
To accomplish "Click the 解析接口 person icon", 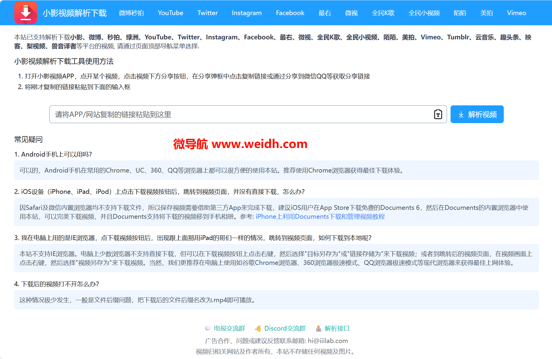I will [x=319, y=329].
